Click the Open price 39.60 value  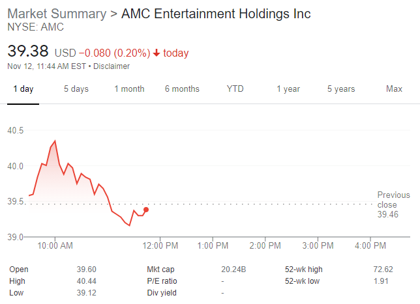(x=81, y=269)
